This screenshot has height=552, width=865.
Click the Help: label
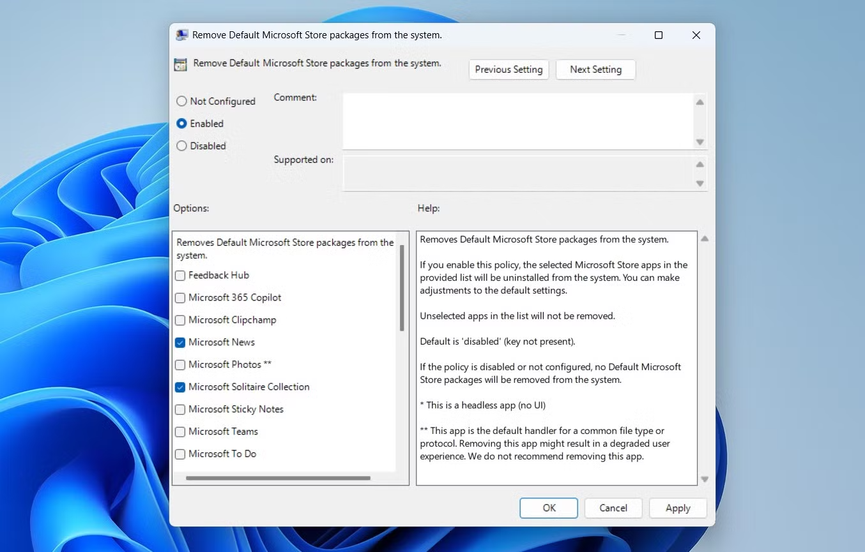[429, 208]
